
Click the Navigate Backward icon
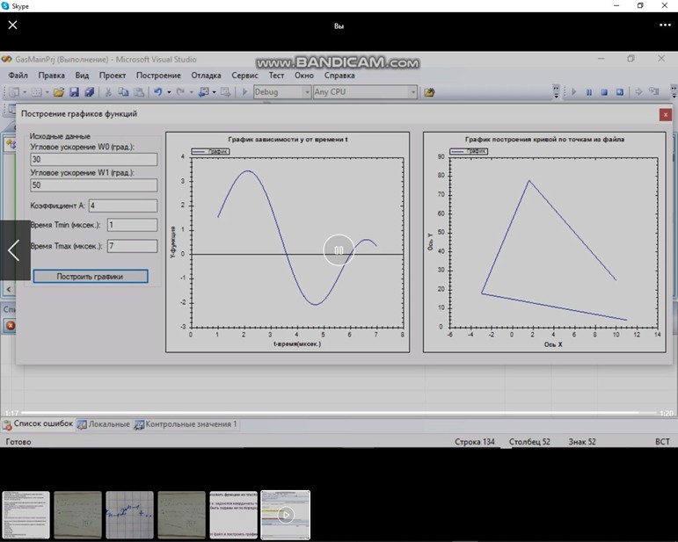(203, 92)
